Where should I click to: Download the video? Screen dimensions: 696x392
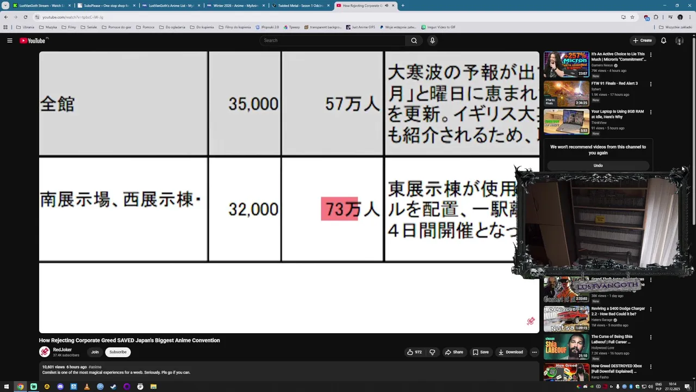[x=511, y=352]
